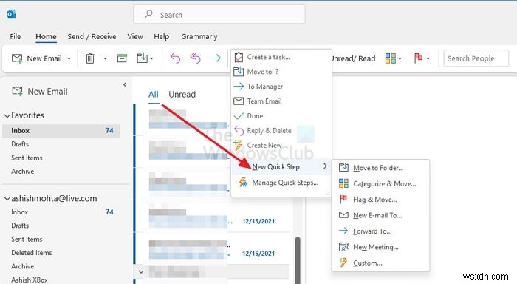This screenshot has width=517, height=284.
Task: Select Move to Folder... submenu item
Action: [380, 168]
